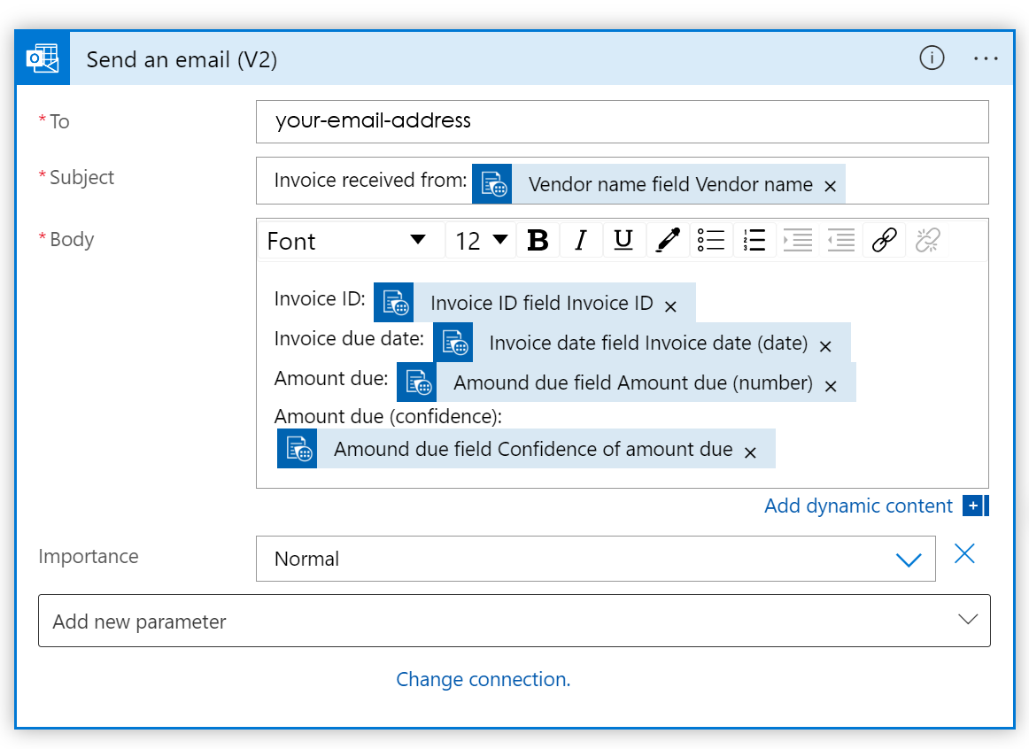Insert a bulleted list in the body
The image size is (1029, 749).
click(711, 239)
